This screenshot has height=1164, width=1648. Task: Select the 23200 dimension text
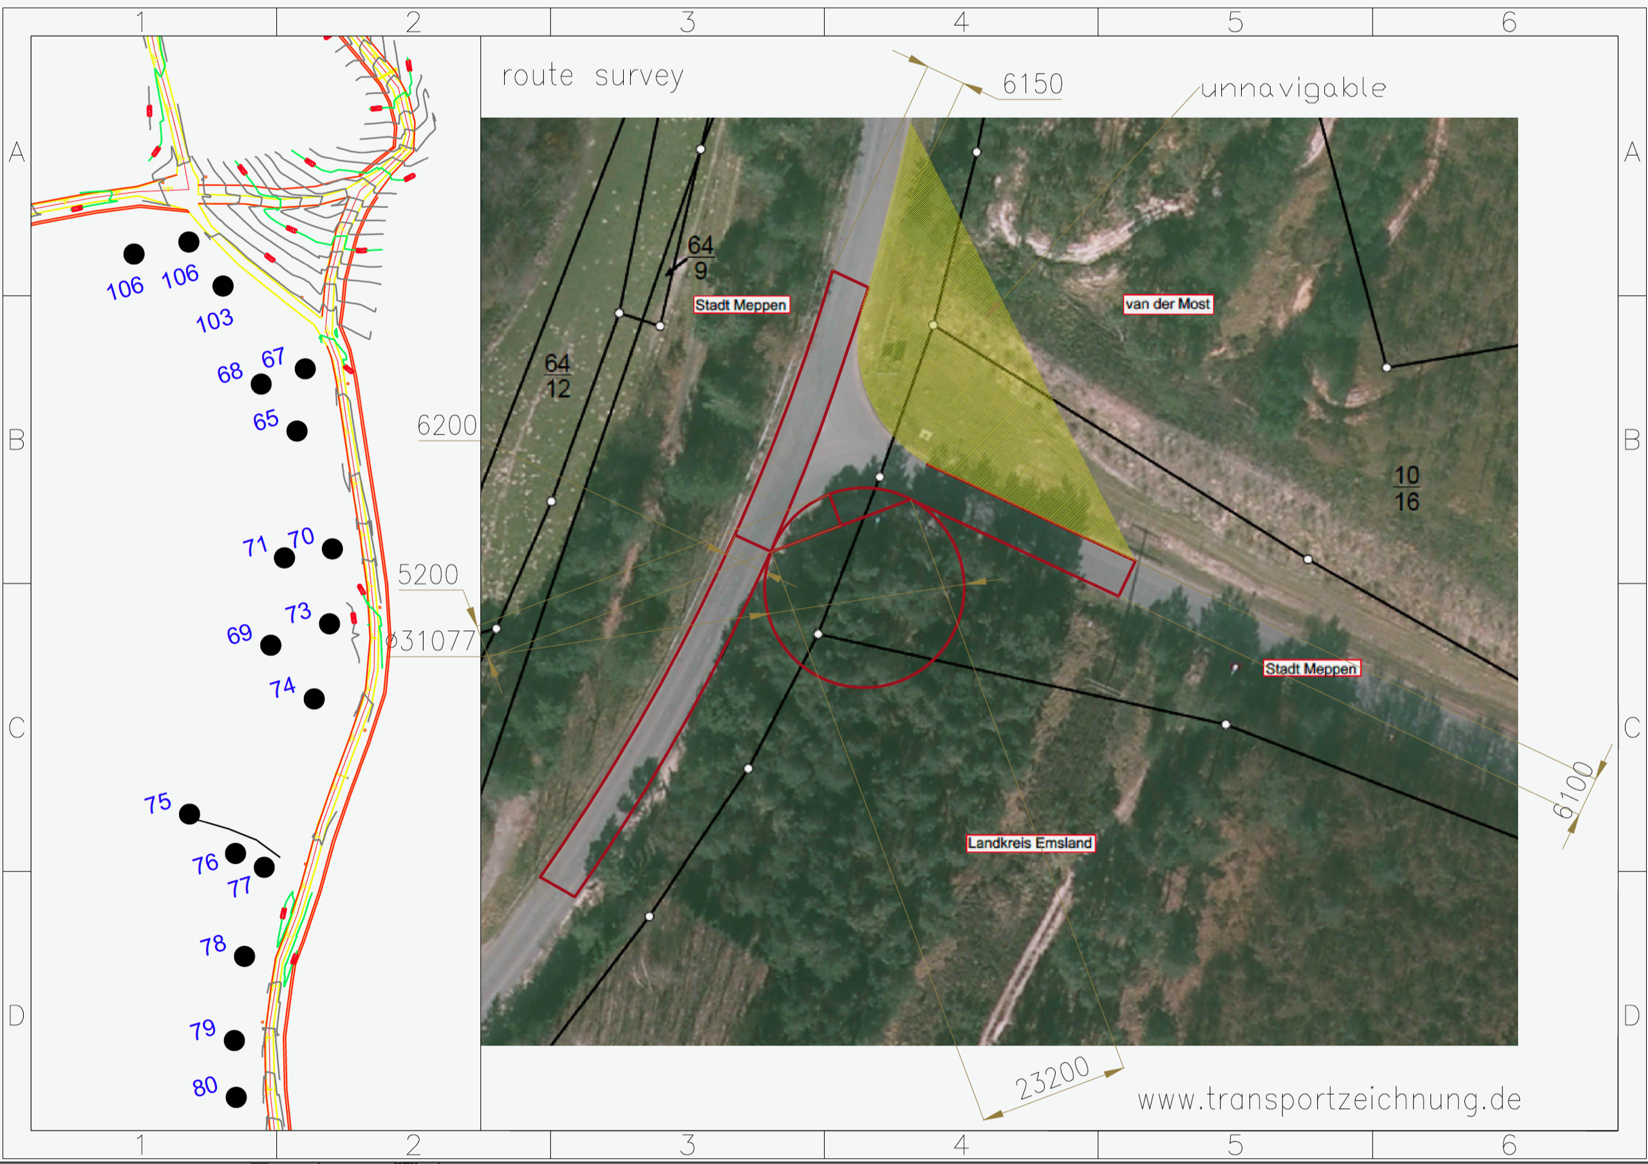(x=1053, y=1078)
